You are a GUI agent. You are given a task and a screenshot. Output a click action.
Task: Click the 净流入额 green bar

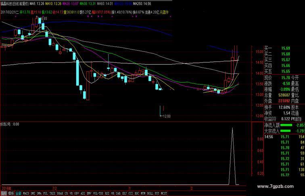pos(286,125)
